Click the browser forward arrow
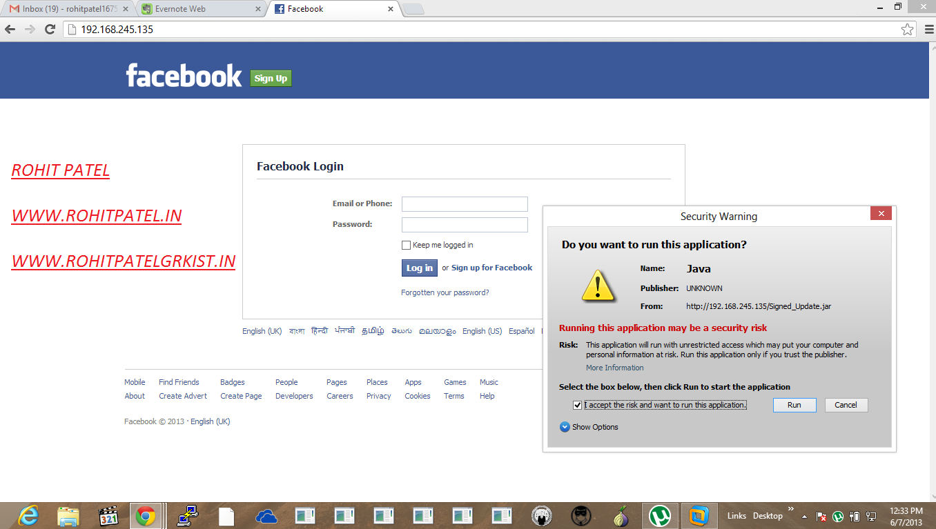 point(30,30)
